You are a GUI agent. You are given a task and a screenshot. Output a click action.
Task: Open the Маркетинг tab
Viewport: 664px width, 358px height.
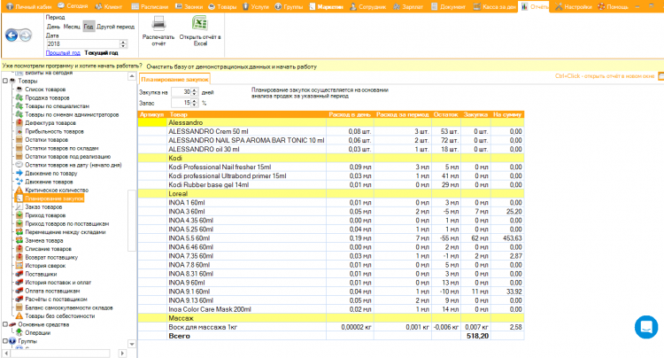pyautogui.click(x=326, y=6)
